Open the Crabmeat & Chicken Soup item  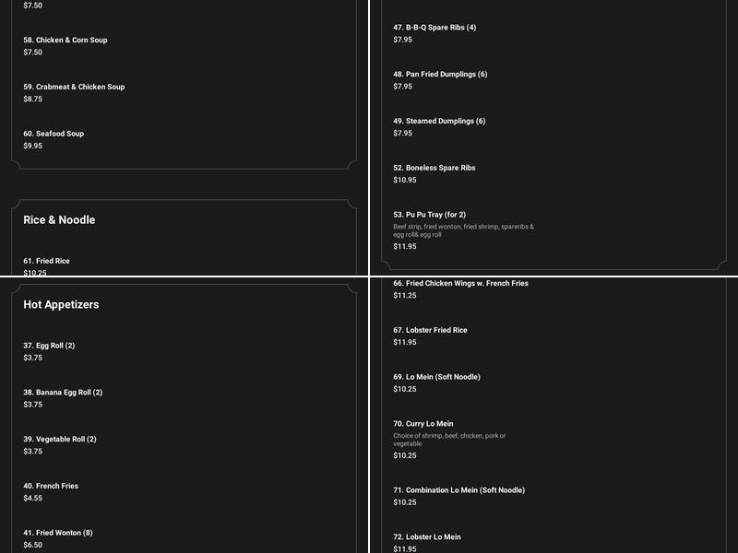point(74,88)
